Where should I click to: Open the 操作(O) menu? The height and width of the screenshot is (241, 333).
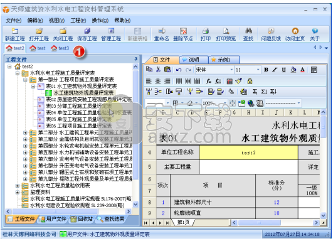point(100,21)
